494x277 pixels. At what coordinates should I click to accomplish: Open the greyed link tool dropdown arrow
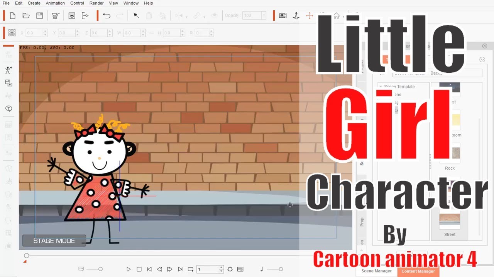204,17
